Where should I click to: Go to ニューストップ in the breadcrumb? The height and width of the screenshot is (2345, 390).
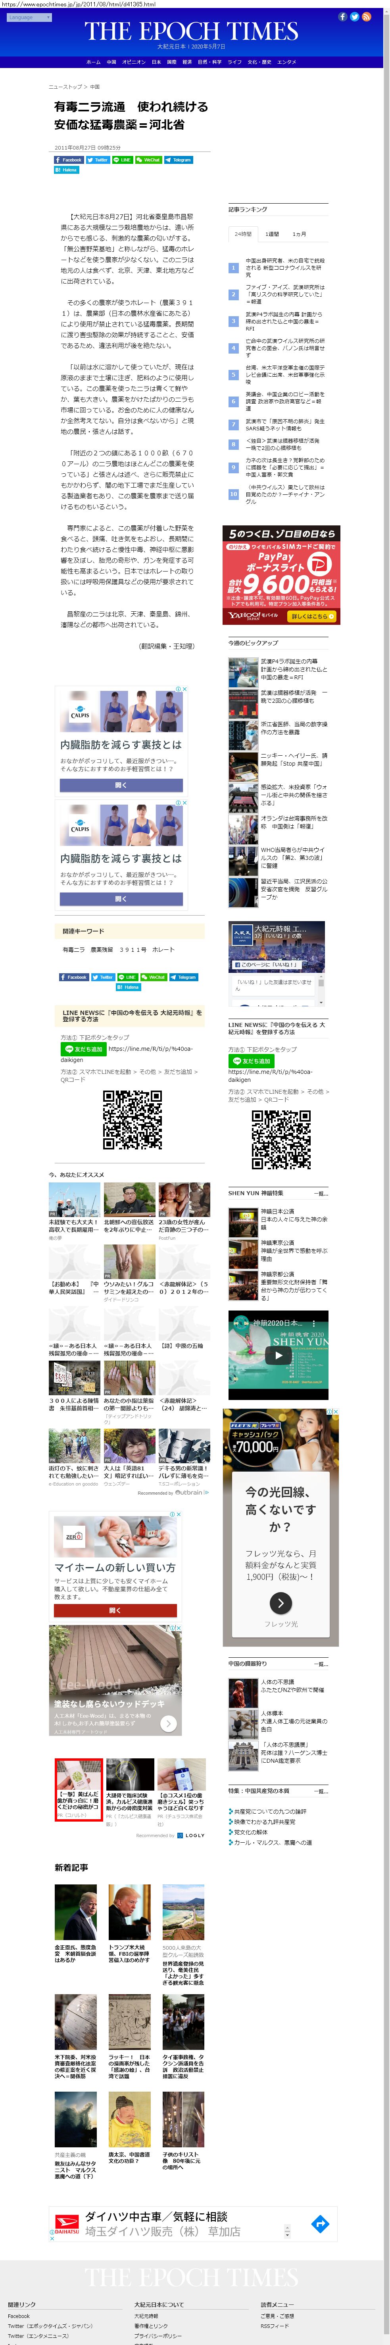click(65, 86)
